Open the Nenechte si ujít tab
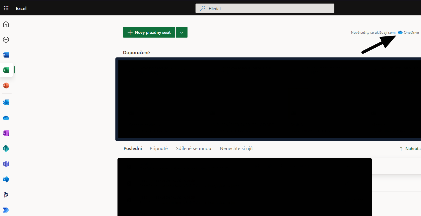Image resolution: width=421 pixels, height=216 pixels. click(236, 149)
